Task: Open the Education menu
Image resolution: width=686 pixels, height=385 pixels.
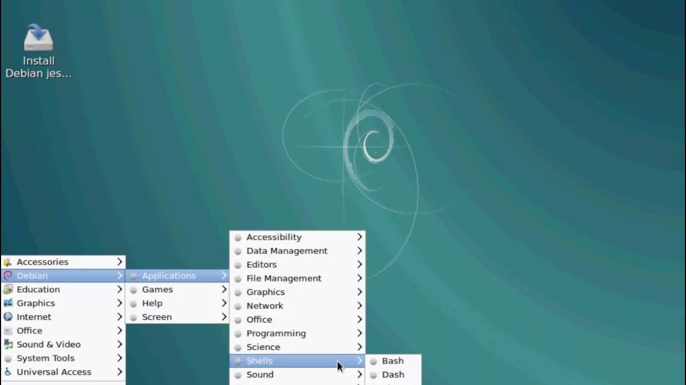Action: pos(63,289)
